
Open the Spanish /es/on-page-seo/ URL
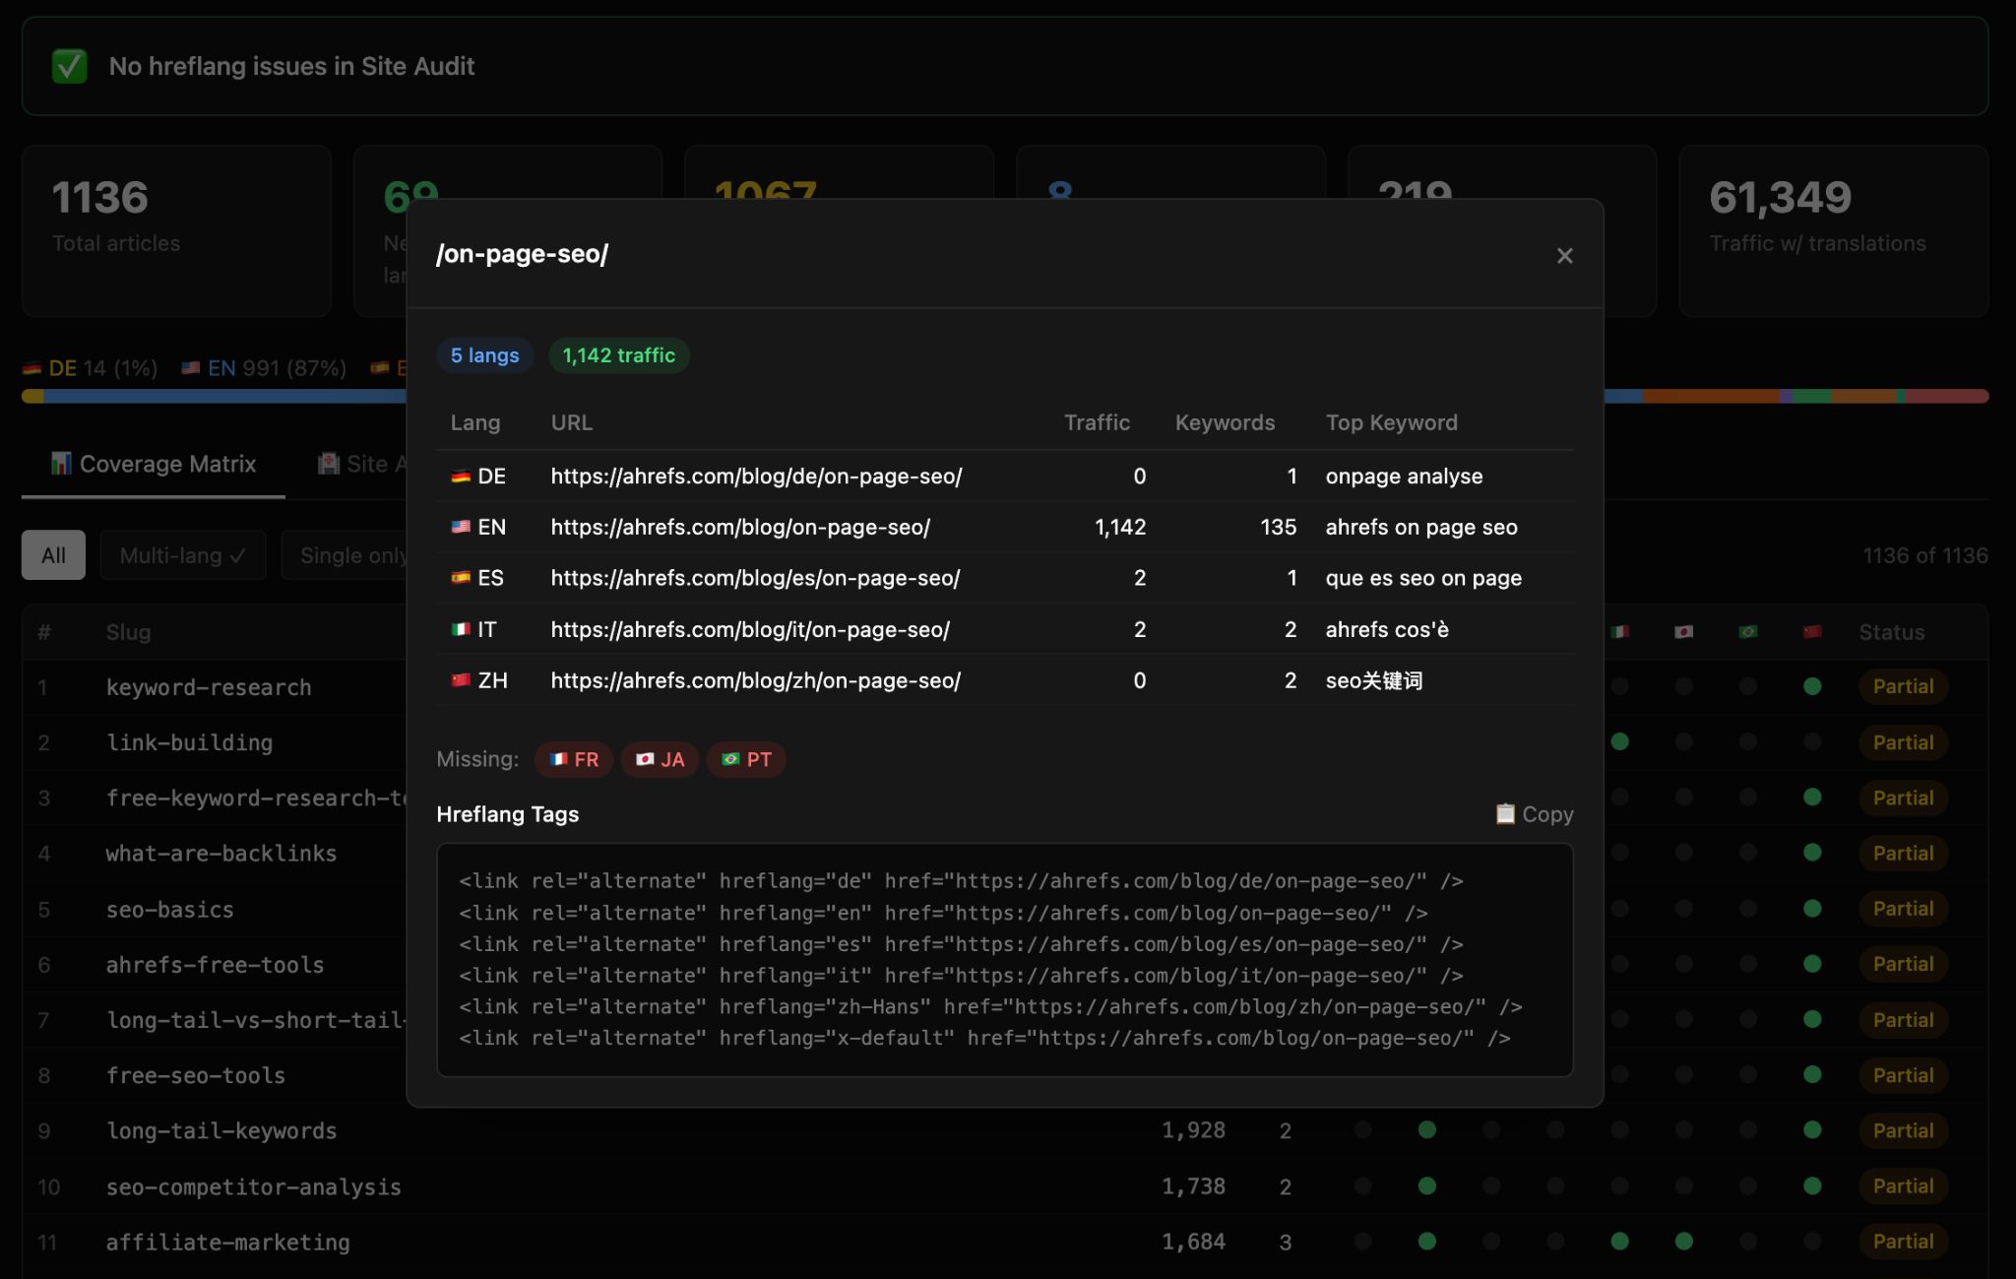pyautogui.click(x=755, y=578)
